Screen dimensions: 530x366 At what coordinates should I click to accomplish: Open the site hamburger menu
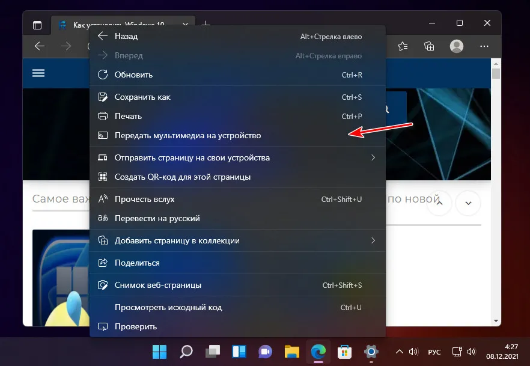tap(39, 73)
